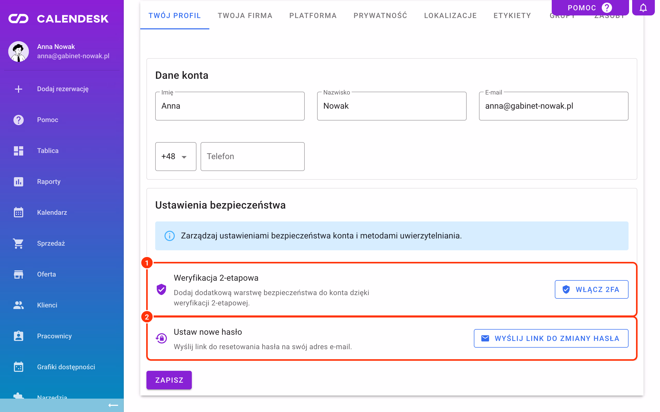Collapse the sidebar with the left arrow

113,406
